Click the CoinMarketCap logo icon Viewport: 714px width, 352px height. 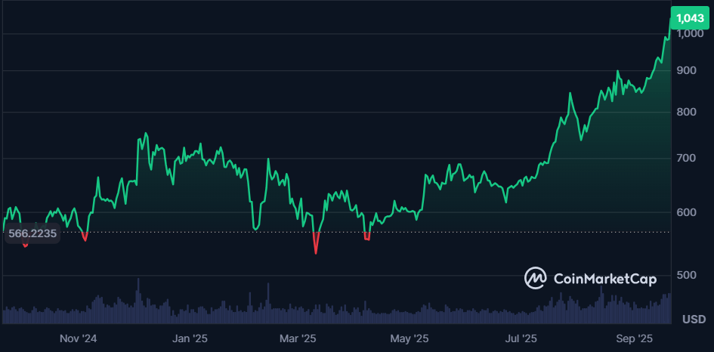536,278
